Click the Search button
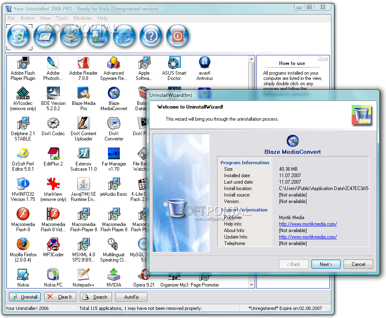 click(96, 297)
